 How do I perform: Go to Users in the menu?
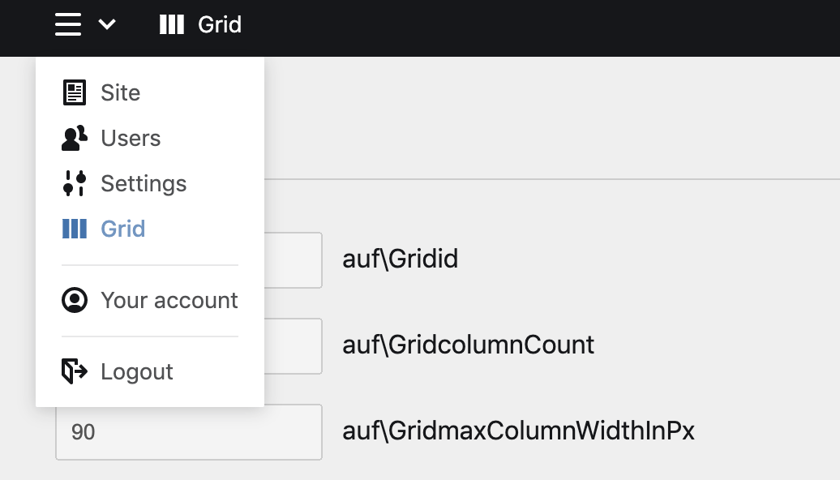click(131, 138)
